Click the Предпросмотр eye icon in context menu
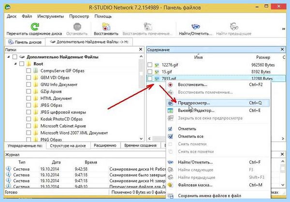The width and height of the screenshot is (290, 202). tap(170, 103)
